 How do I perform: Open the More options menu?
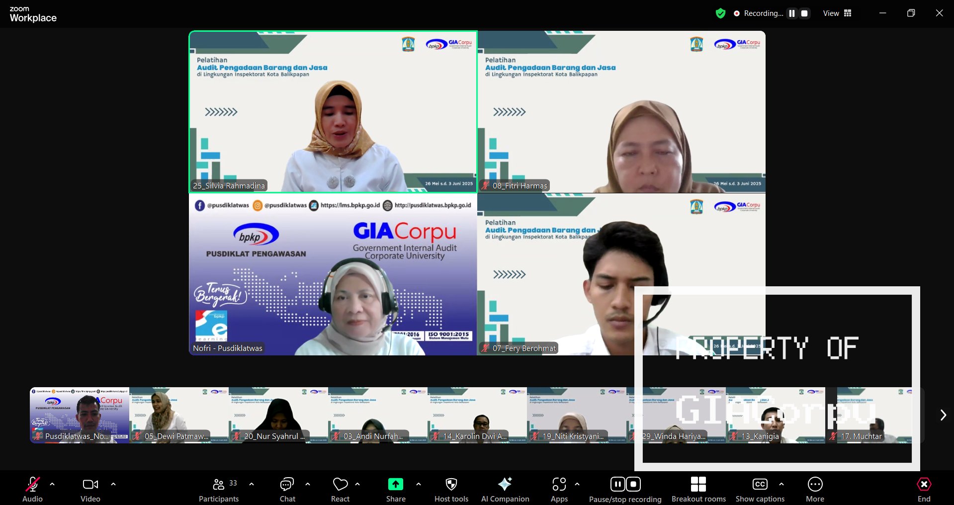(815, 490)
